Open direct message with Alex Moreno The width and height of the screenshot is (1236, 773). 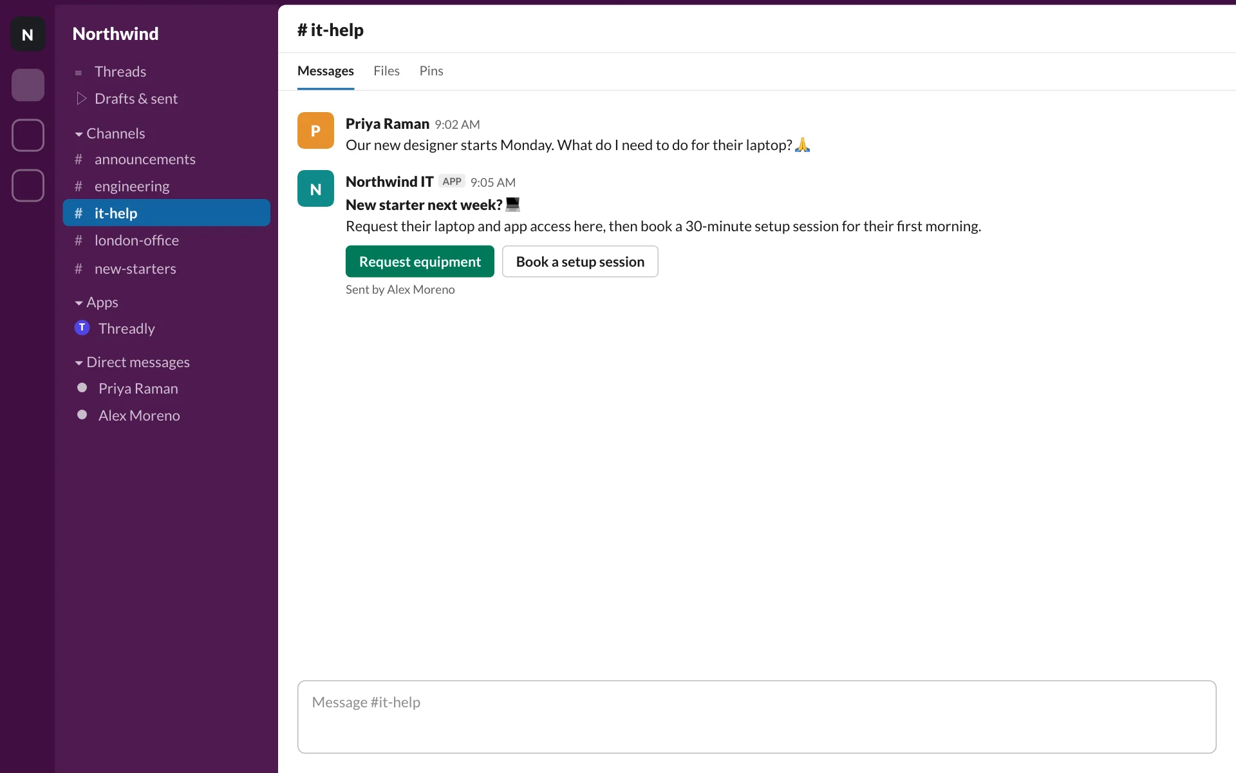[x=139, y=415]
